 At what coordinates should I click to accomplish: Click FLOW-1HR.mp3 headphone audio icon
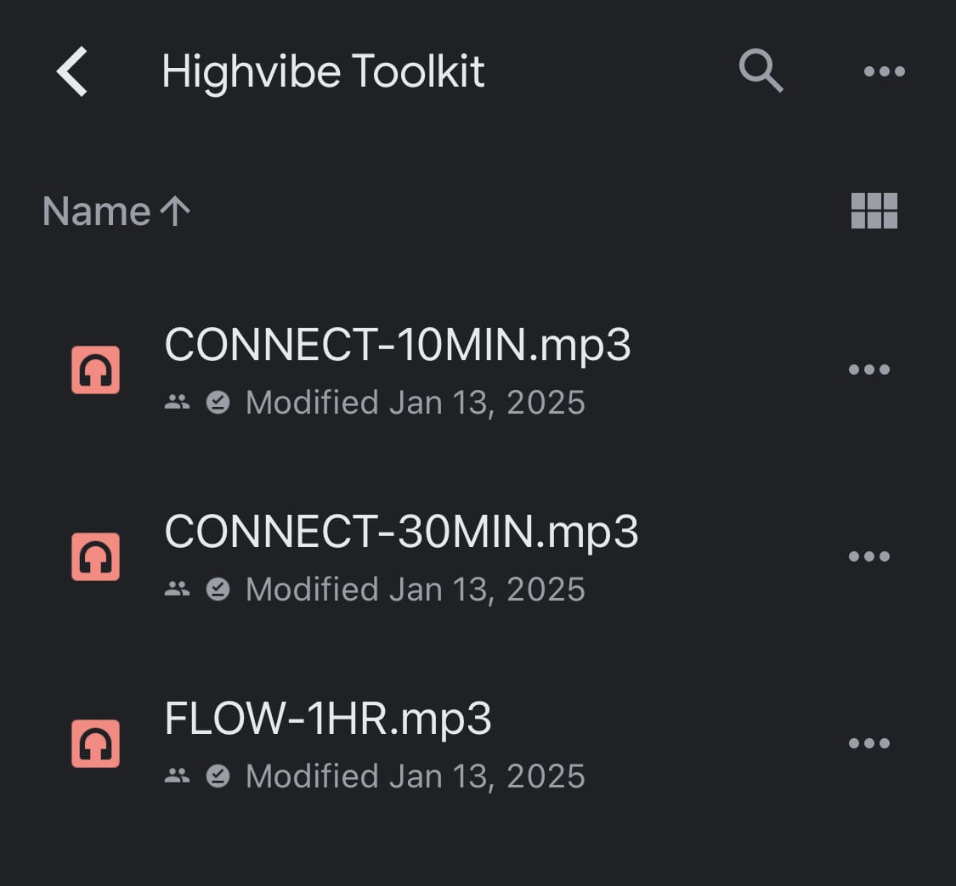(95, 743)
